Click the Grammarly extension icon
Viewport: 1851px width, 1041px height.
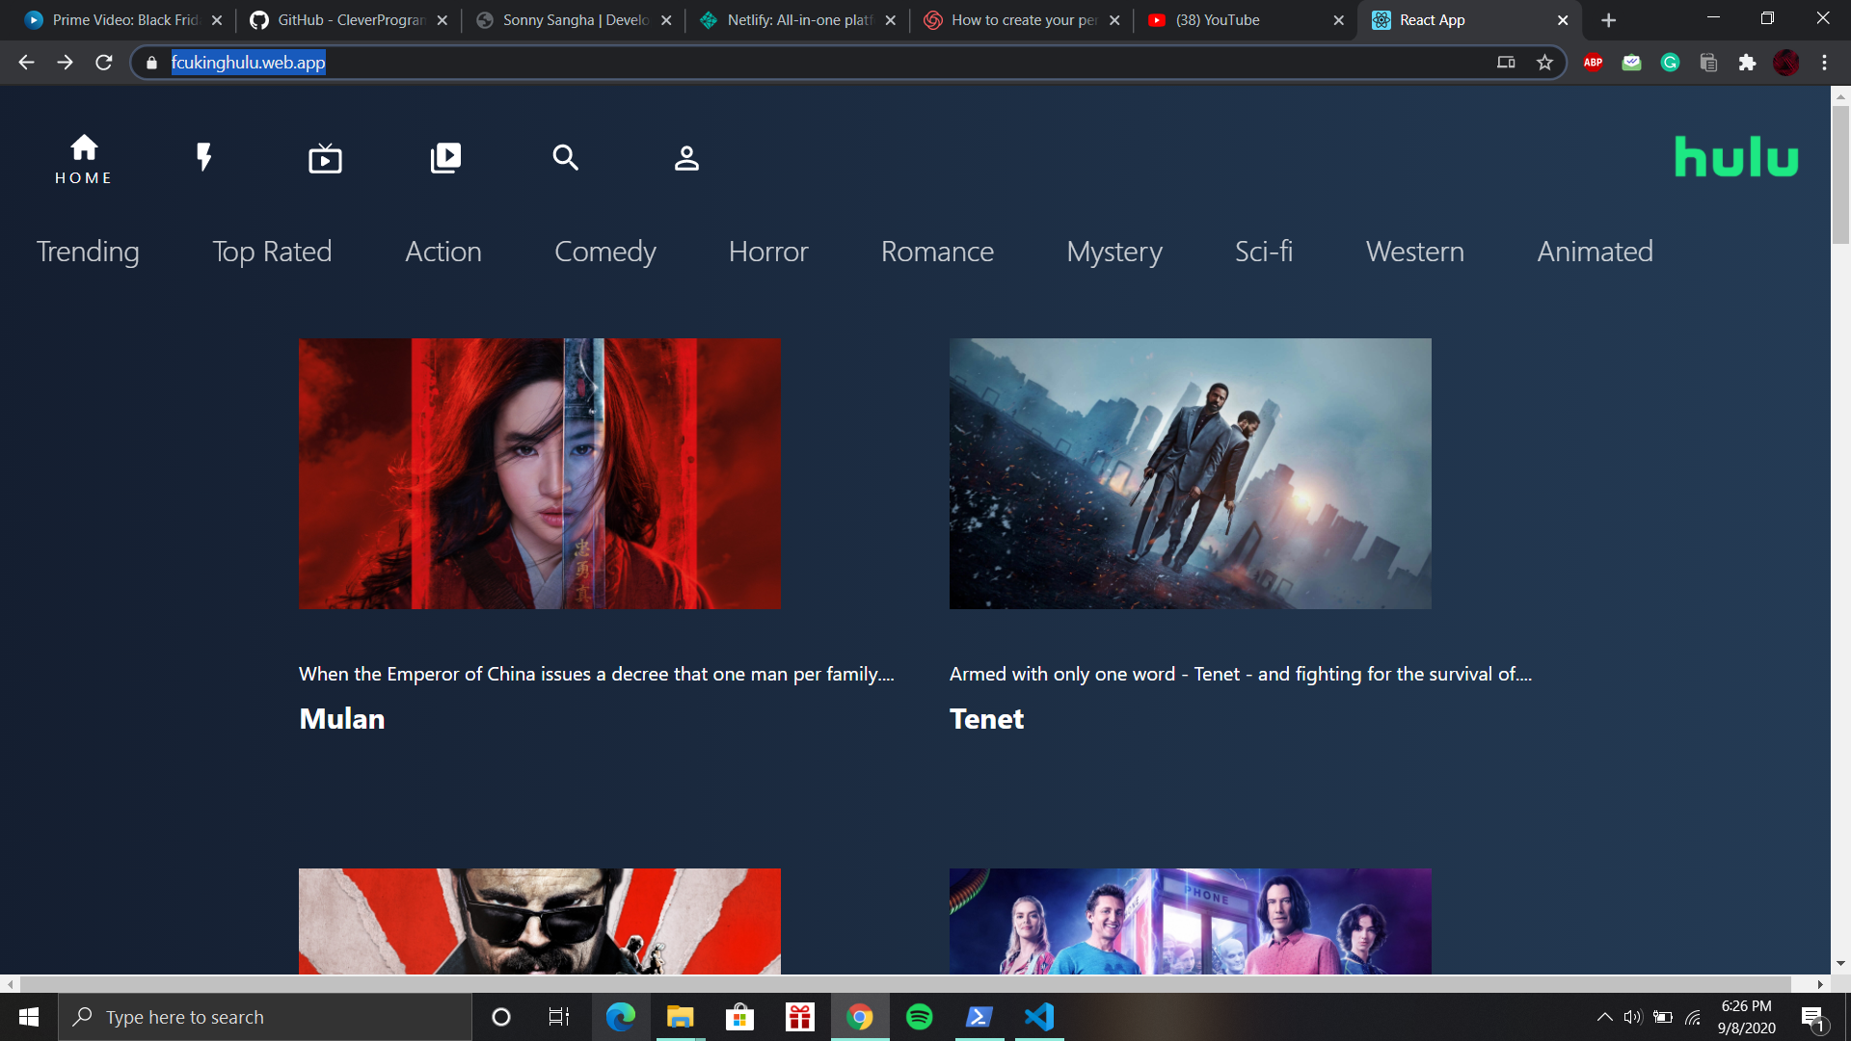pos(1670,62)
